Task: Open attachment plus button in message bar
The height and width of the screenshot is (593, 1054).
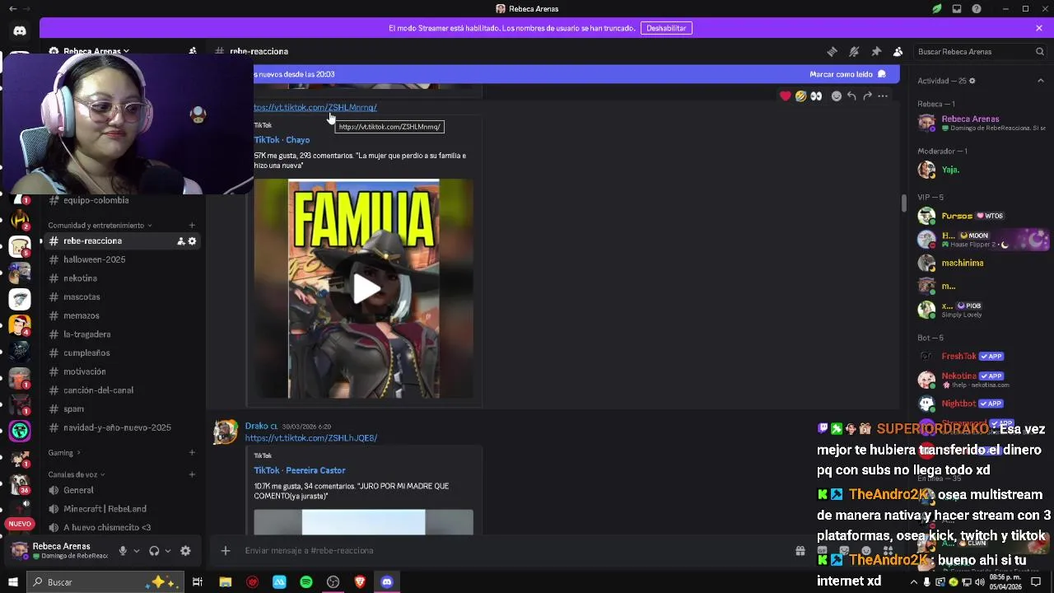Action: [225, 551]
